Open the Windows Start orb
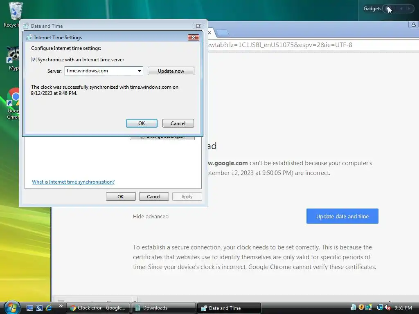The image size is (419, 314). 12,307
